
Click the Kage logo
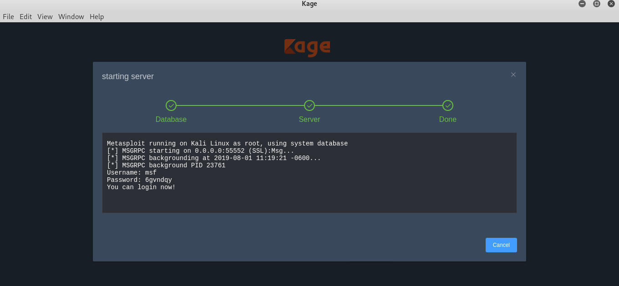pyautogui.click(x=308, y=47)
